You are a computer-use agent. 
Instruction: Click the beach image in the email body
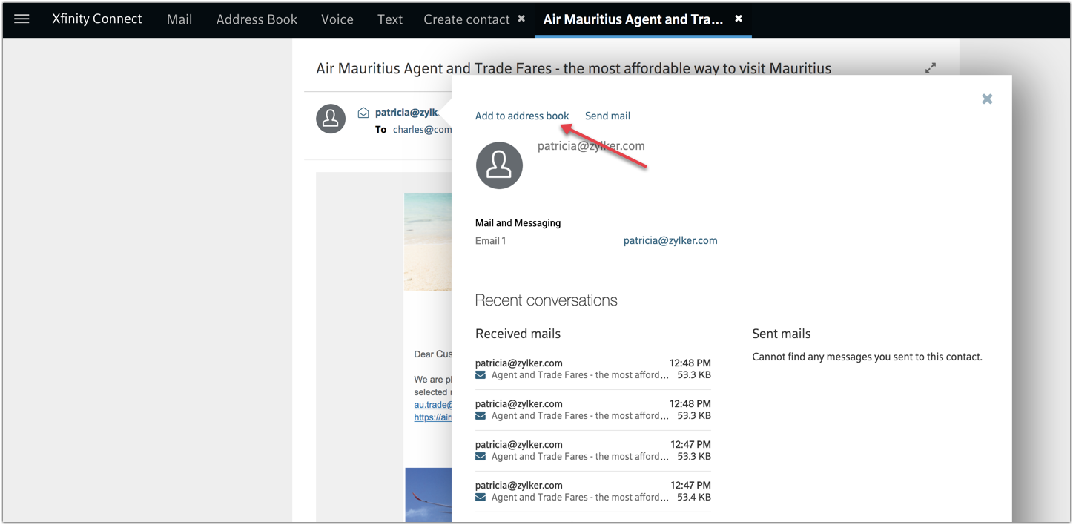(428, 242)
